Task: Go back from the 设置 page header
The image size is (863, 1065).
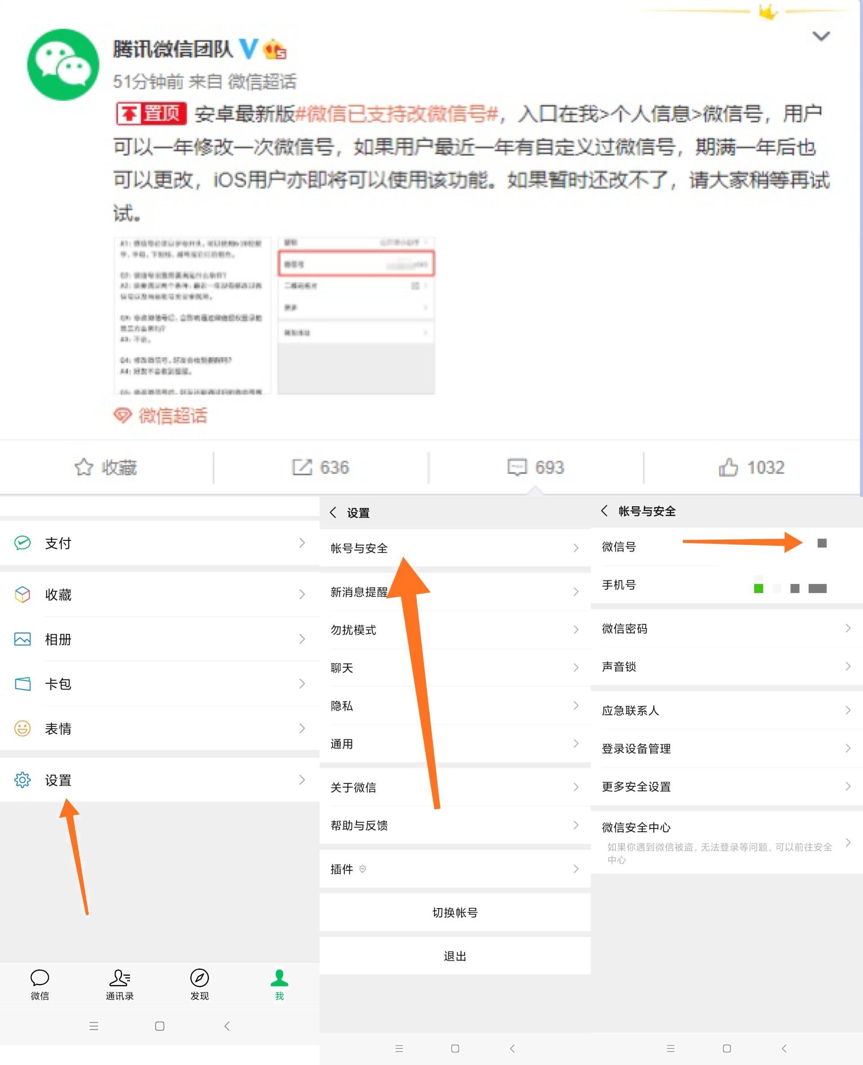Action: 333,512
